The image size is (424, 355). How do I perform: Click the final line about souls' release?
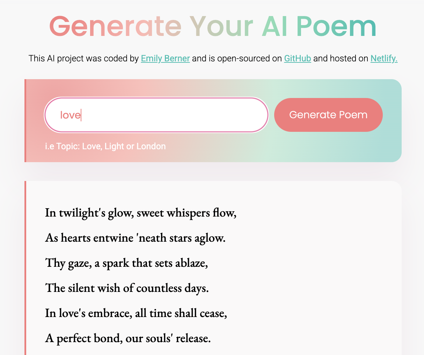127,338
